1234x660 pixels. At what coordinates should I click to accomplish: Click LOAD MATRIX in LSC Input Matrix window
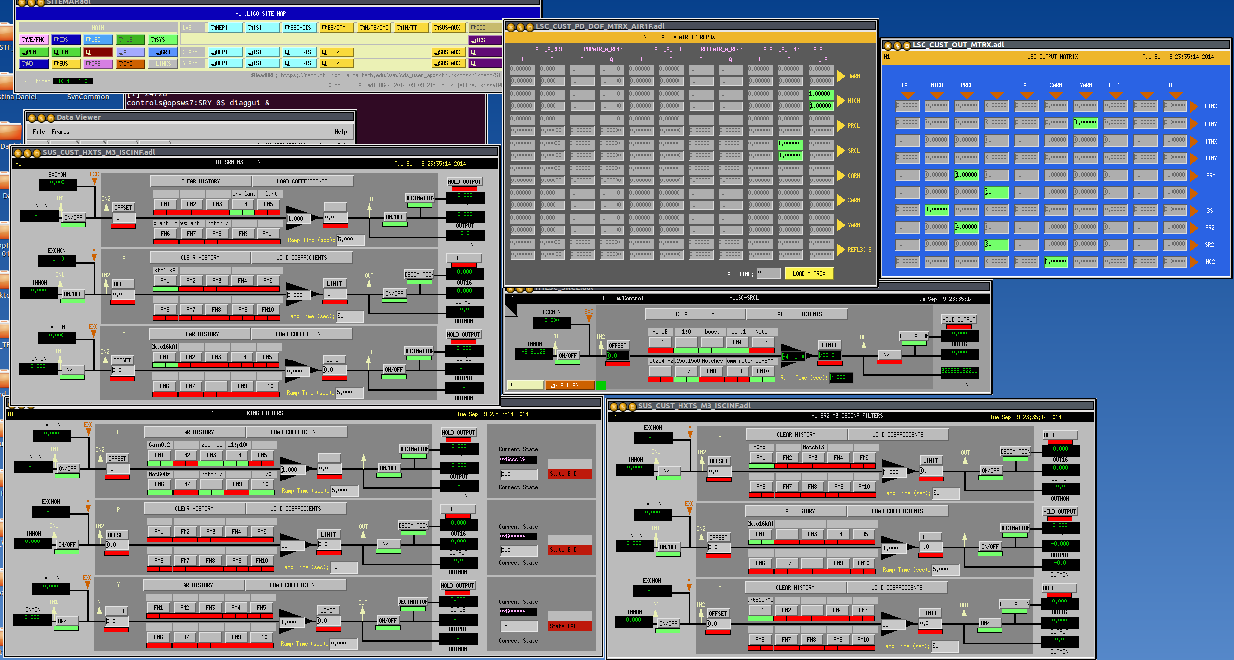[809, 274]
